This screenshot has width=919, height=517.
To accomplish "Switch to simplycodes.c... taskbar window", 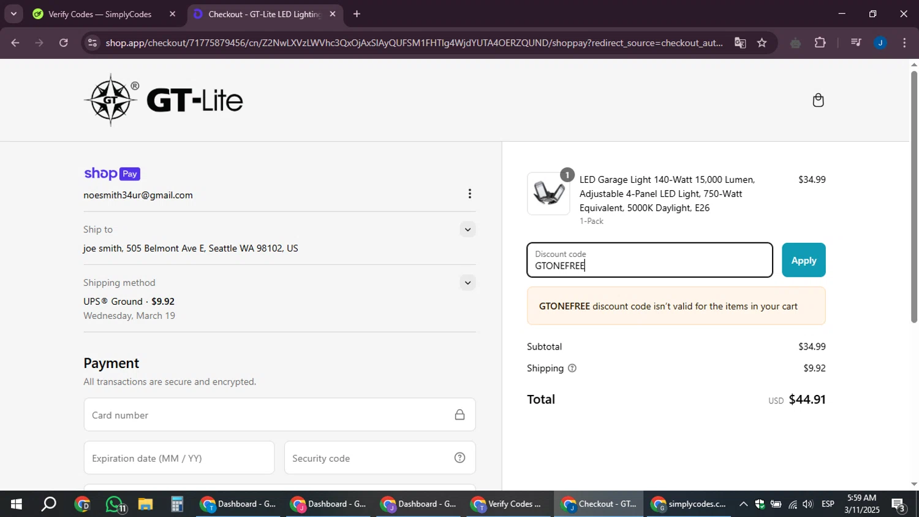I will click(689, 504).
